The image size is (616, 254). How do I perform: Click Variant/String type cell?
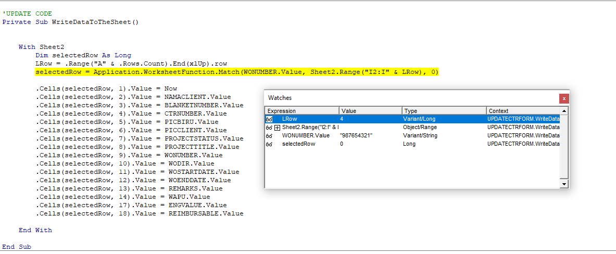(420, 136)
